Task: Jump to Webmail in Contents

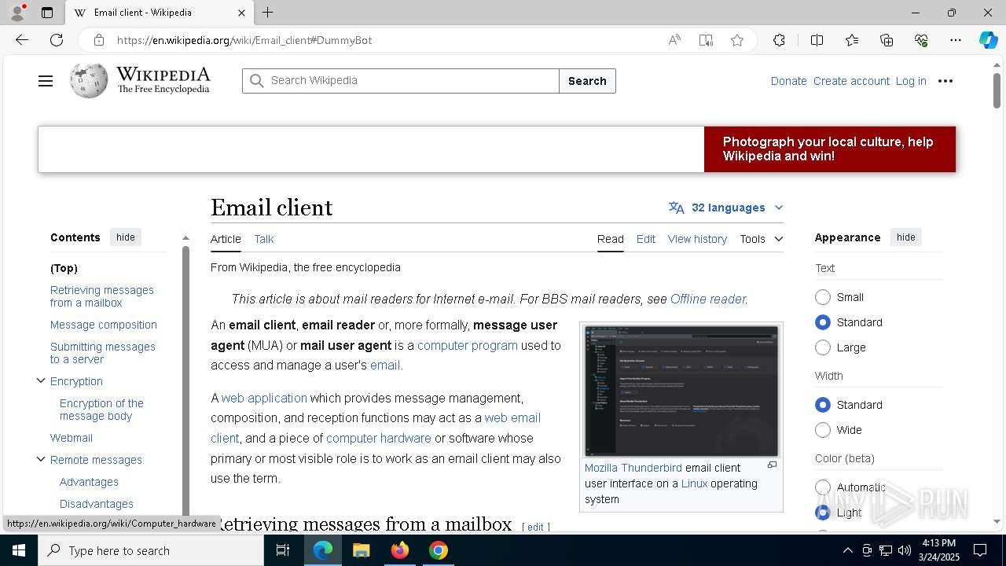Action: tap(72, 438)
